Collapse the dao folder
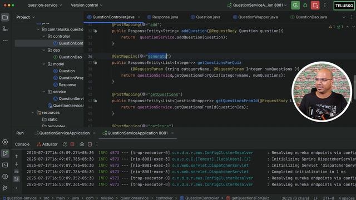 (x=44, y=50)
